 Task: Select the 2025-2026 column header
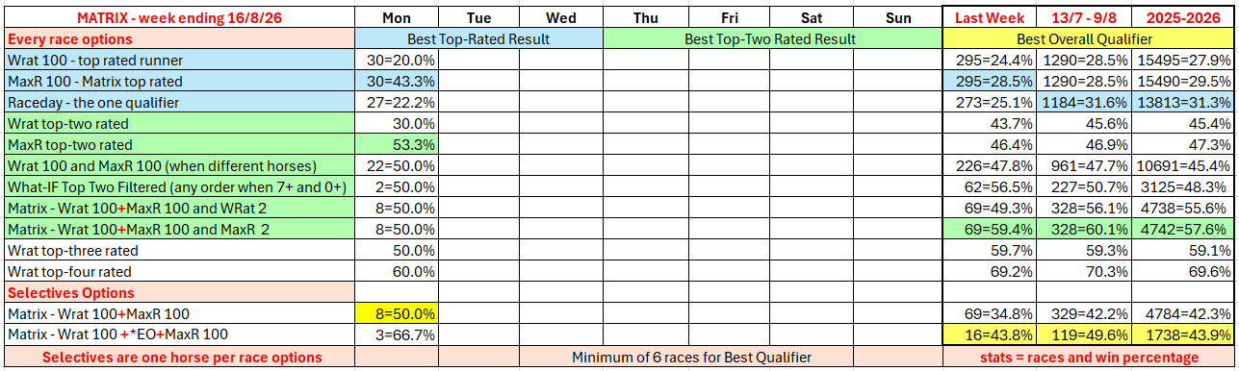click(1184, 18)
